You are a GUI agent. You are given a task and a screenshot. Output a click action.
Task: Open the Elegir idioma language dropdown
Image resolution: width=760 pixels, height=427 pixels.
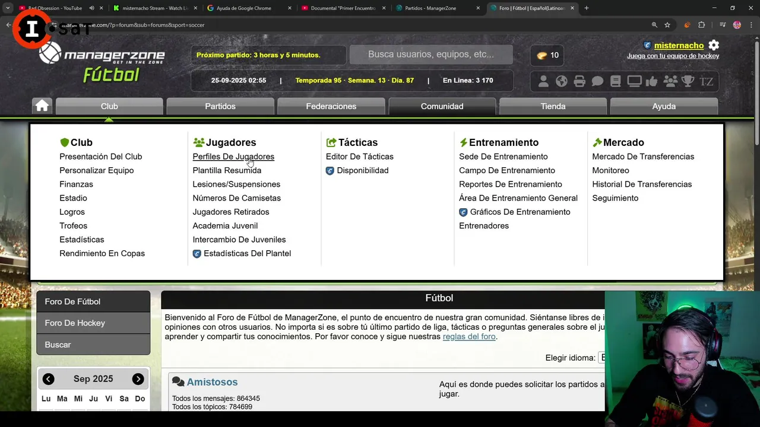pos(602,358)
